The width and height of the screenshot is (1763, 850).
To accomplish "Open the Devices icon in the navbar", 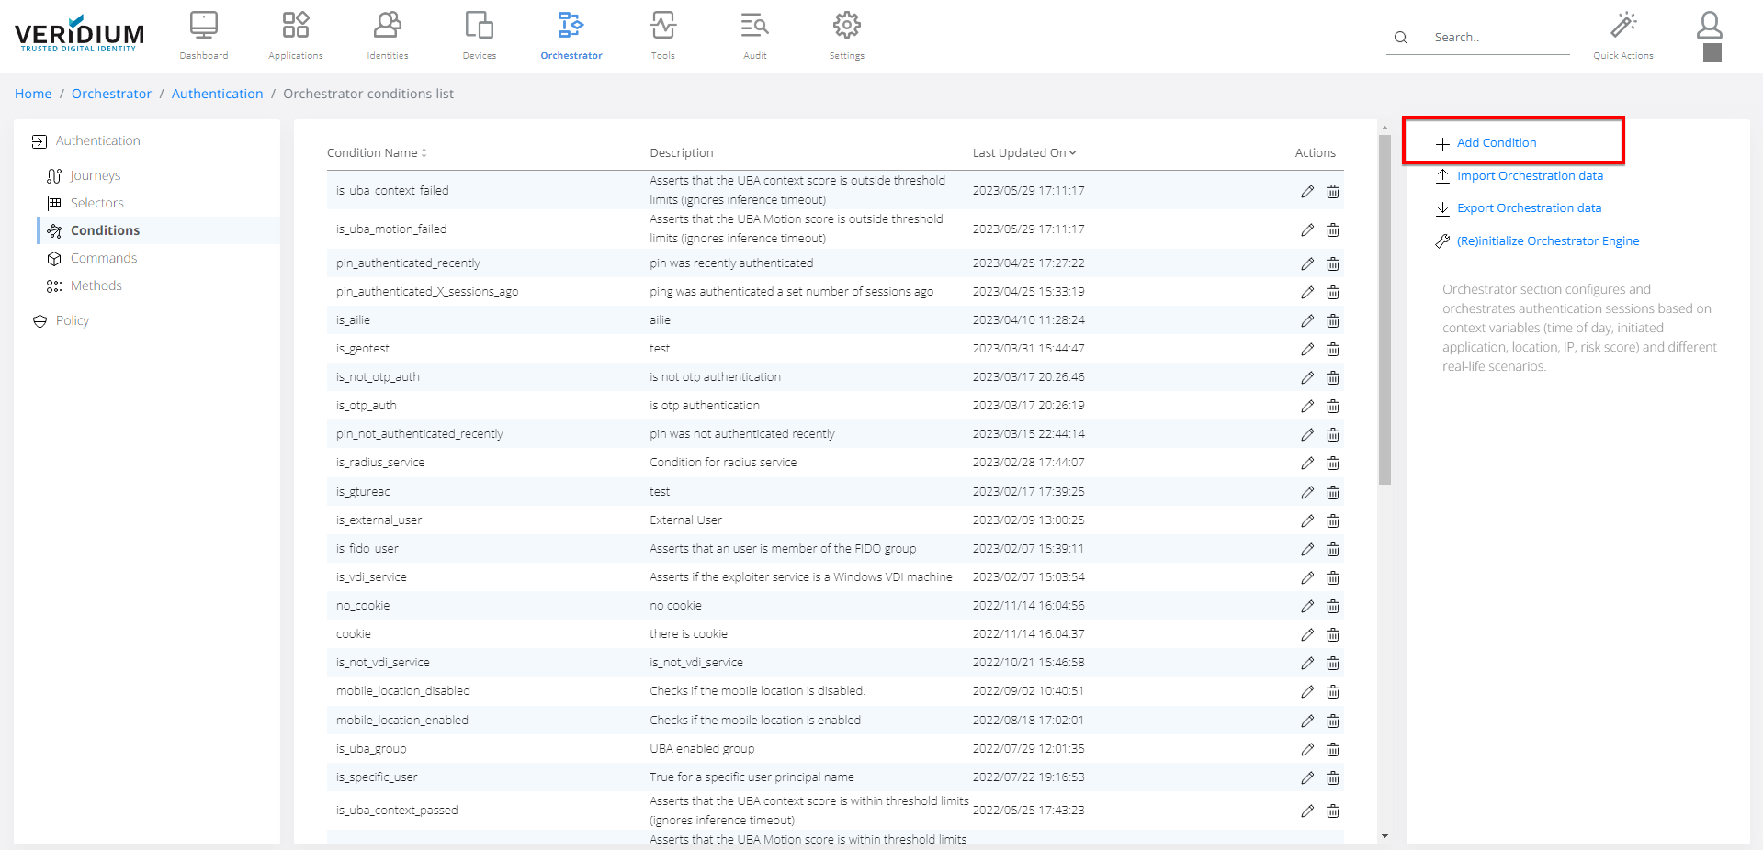I will 479,26.
